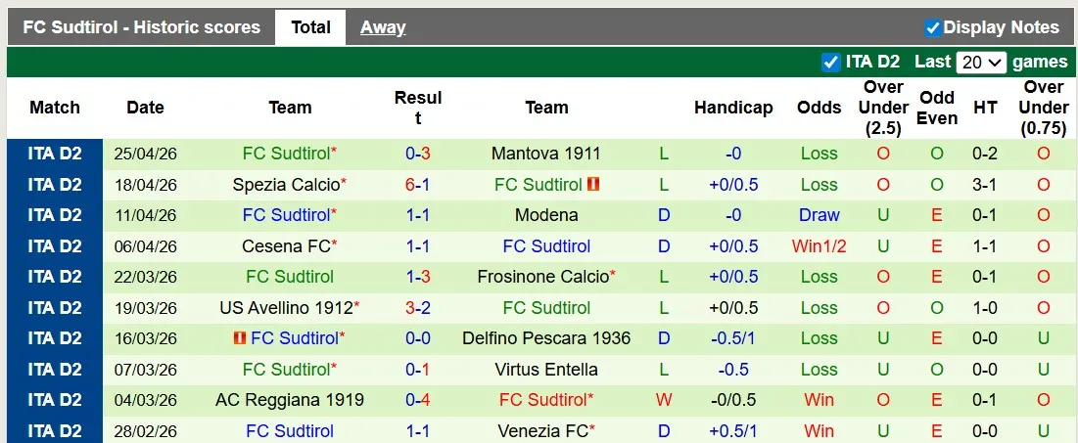1078x443 pixels.
Task: Click the Handicap column header
Action: pyautogui.click(x=733, y=108)
